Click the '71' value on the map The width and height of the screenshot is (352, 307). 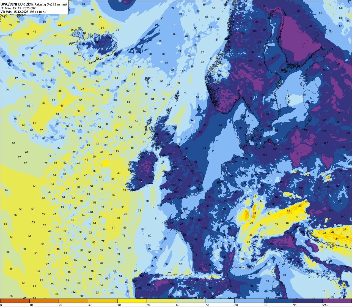[112, 209]
